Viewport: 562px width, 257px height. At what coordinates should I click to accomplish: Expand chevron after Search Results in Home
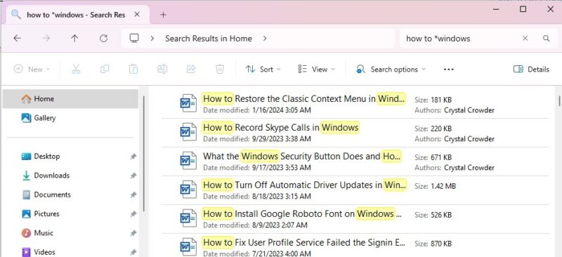coord(265,39)
